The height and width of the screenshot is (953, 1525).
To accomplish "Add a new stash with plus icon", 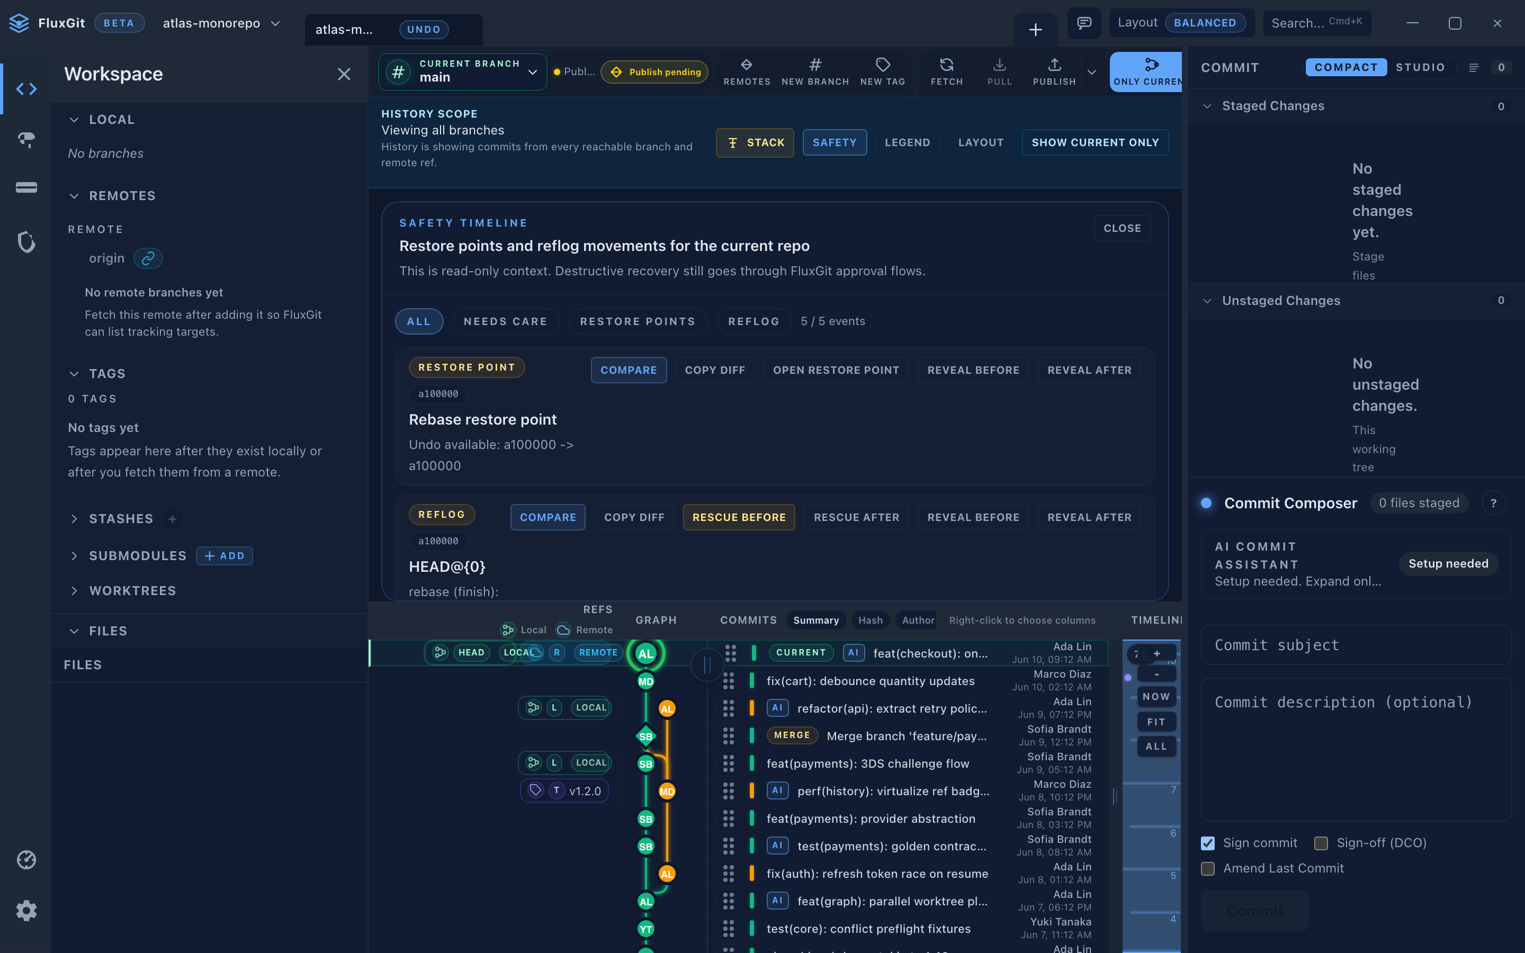I will click(x=172, y=519).
